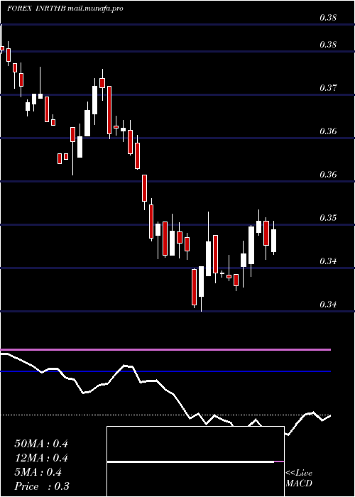Click inside the white-bordered MACD box
355x497 pixels.
pos(195,461)
